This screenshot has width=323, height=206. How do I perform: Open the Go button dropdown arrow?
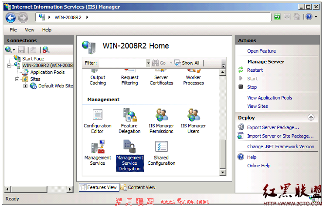pyautogui.click(x=171, y=63)
